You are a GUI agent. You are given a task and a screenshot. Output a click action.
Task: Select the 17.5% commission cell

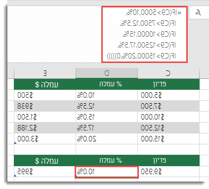pyautogui.click(x=107, y=128)
